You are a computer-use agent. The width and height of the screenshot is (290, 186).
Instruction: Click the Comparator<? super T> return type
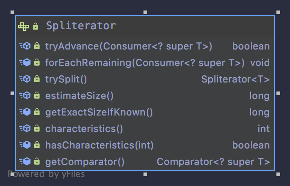213,162
